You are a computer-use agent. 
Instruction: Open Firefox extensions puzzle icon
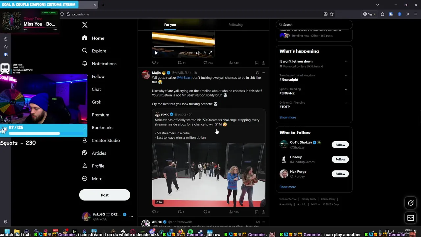point(383,14)
